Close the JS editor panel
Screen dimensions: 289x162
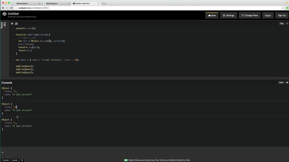287,24
